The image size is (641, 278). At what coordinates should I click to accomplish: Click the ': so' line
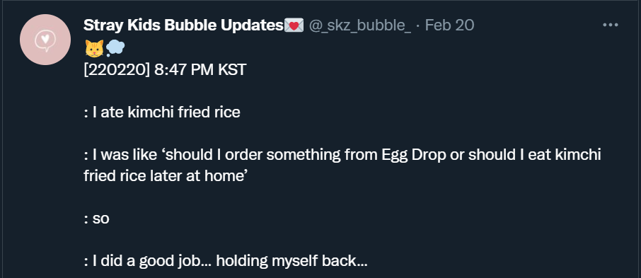(96, 219)
